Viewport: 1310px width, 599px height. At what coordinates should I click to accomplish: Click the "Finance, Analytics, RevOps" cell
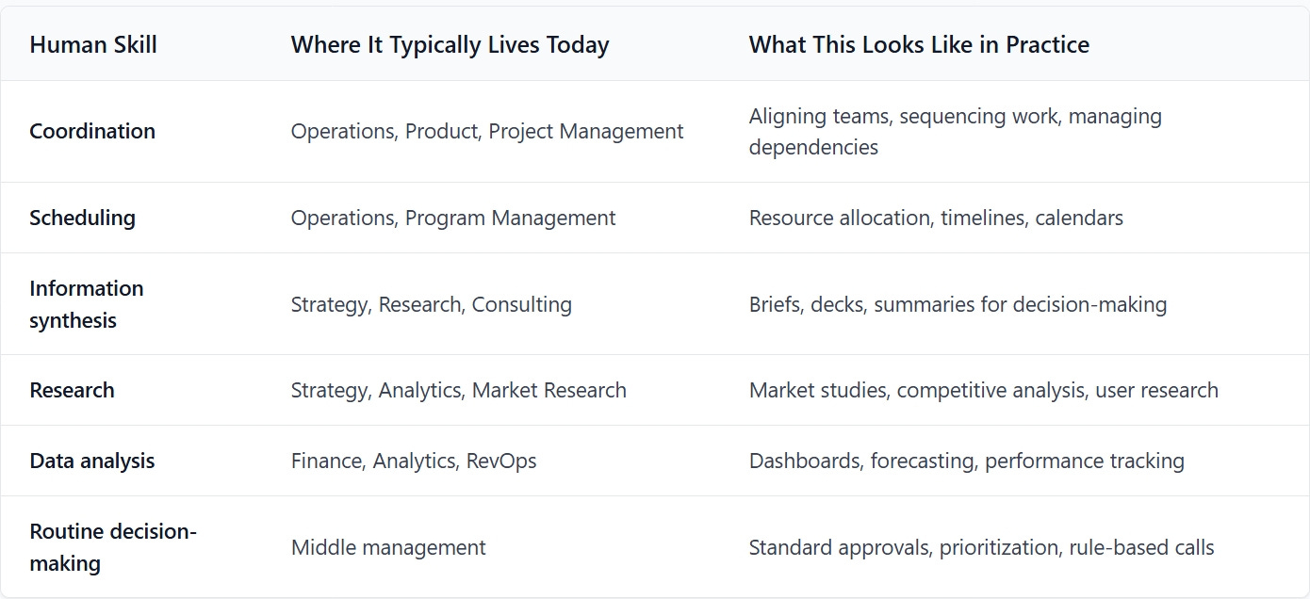coord(414,461)
